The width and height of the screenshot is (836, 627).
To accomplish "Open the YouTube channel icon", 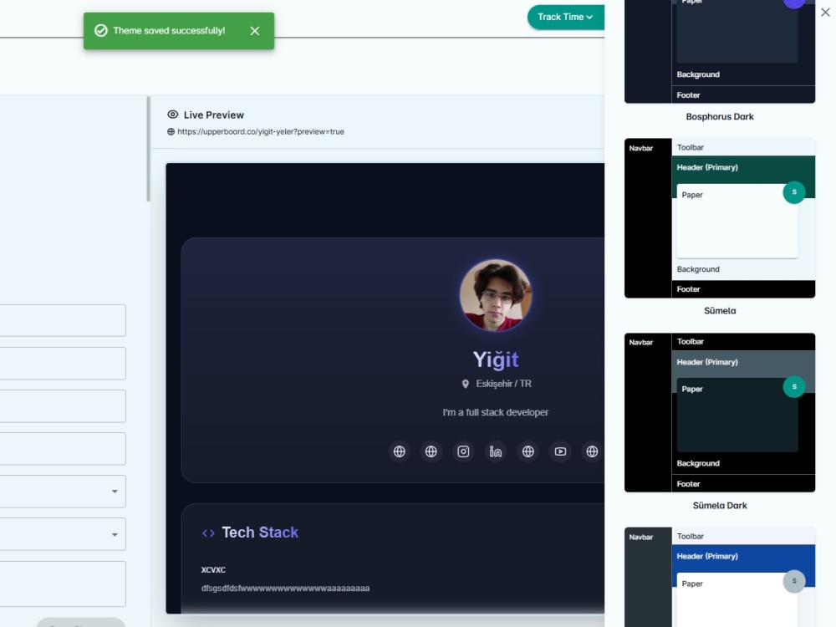I will pyautogui.click(x=560, y=451).
